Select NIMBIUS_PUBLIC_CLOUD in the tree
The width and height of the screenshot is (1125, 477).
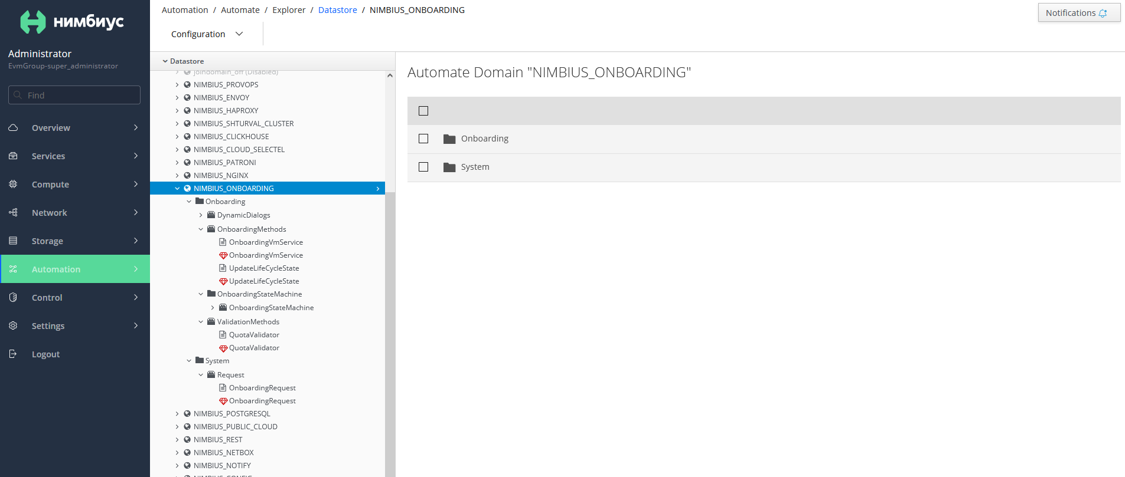(235, 426)
